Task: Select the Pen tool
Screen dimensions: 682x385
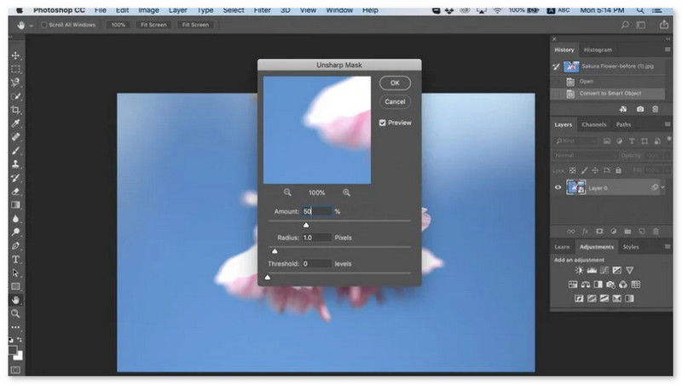Action: pos(15,246)
